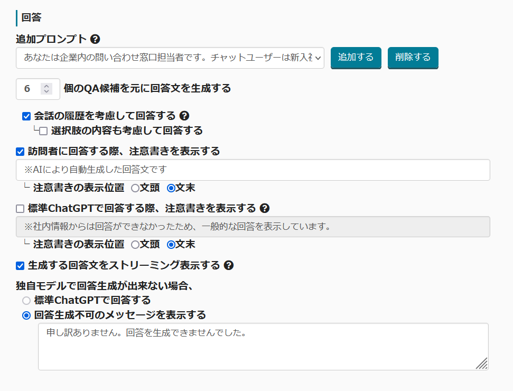Enable 標準ChatGPTで回答する際、注意書きを表示する checkbox
513x391 pixels.
(20, 209)
